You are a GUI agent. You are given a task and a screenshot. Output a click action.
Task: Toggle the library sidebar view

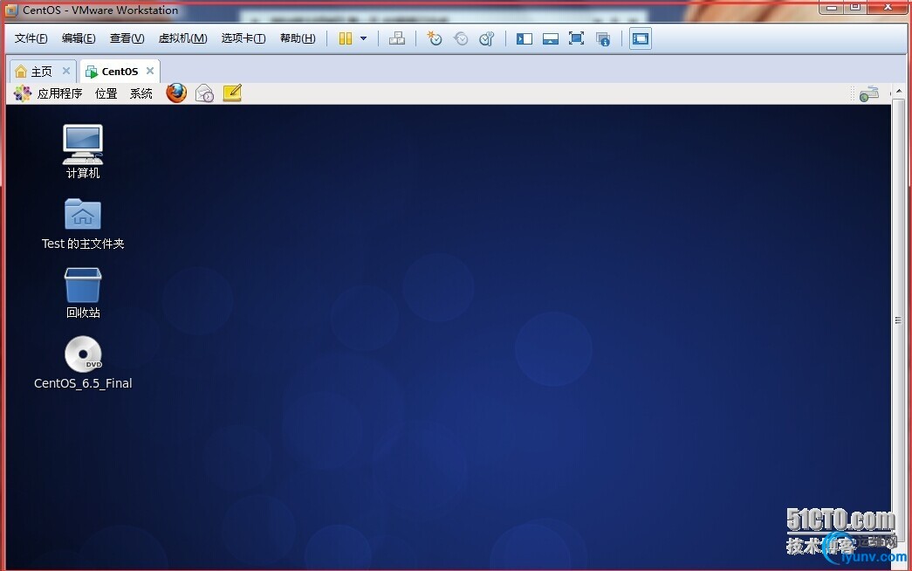(x=524, y=39)
